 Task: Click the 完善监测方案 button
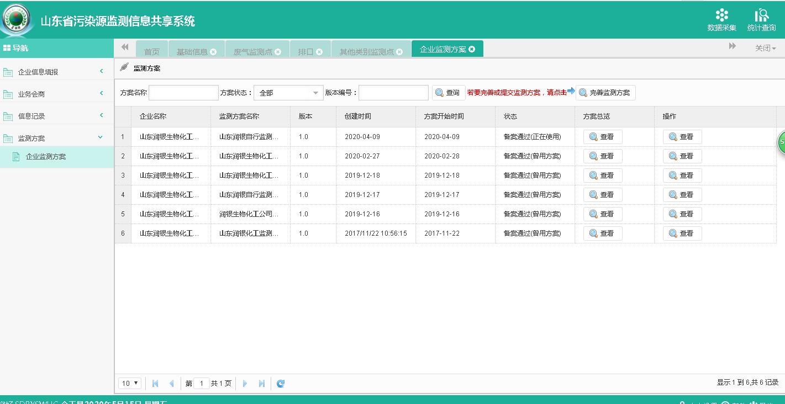(x=605, y=93)
